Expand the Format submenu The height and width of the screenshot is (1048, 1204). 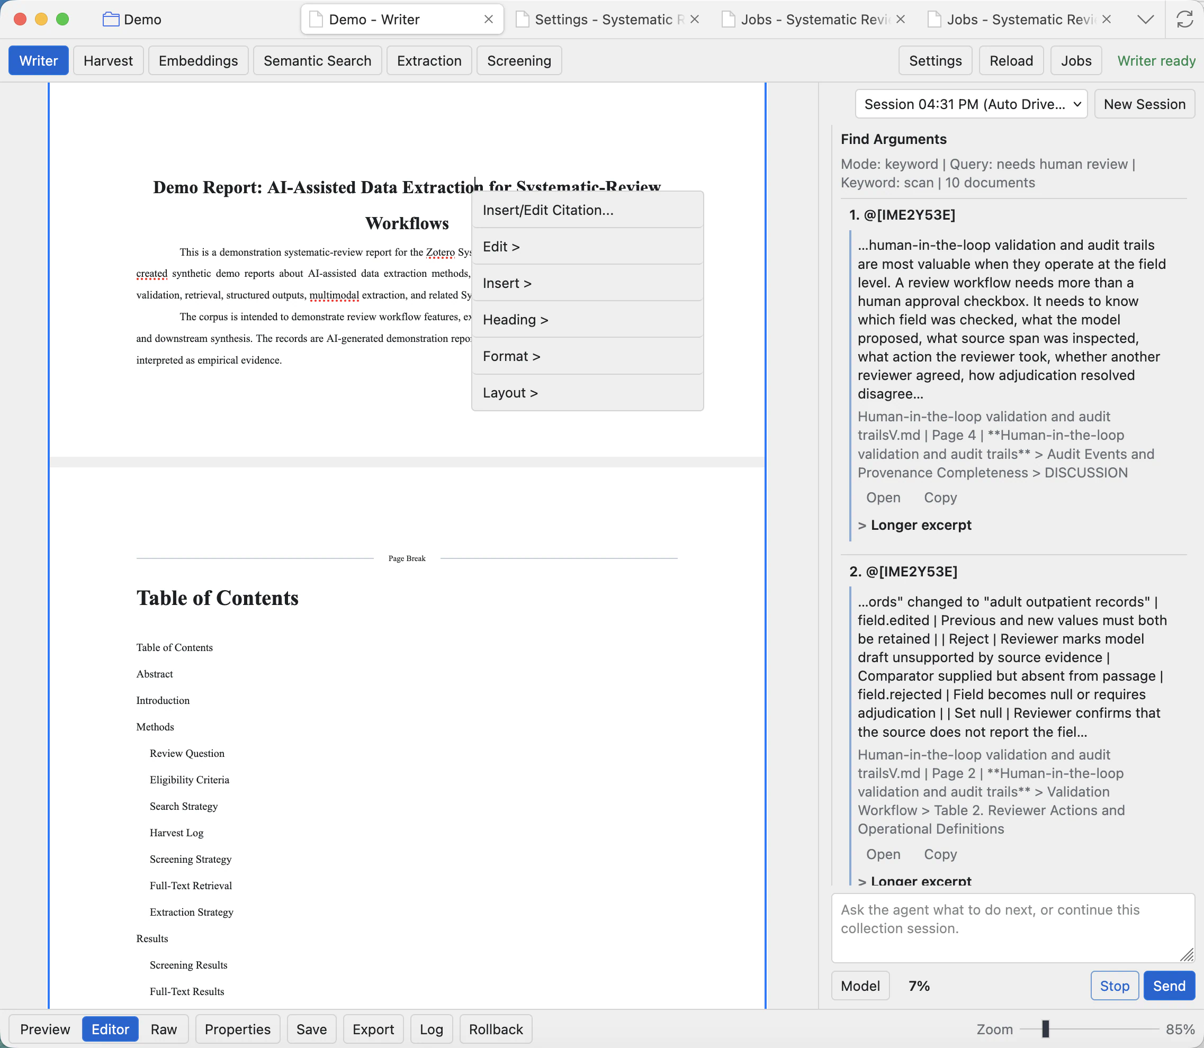click(x=587, y=356)
